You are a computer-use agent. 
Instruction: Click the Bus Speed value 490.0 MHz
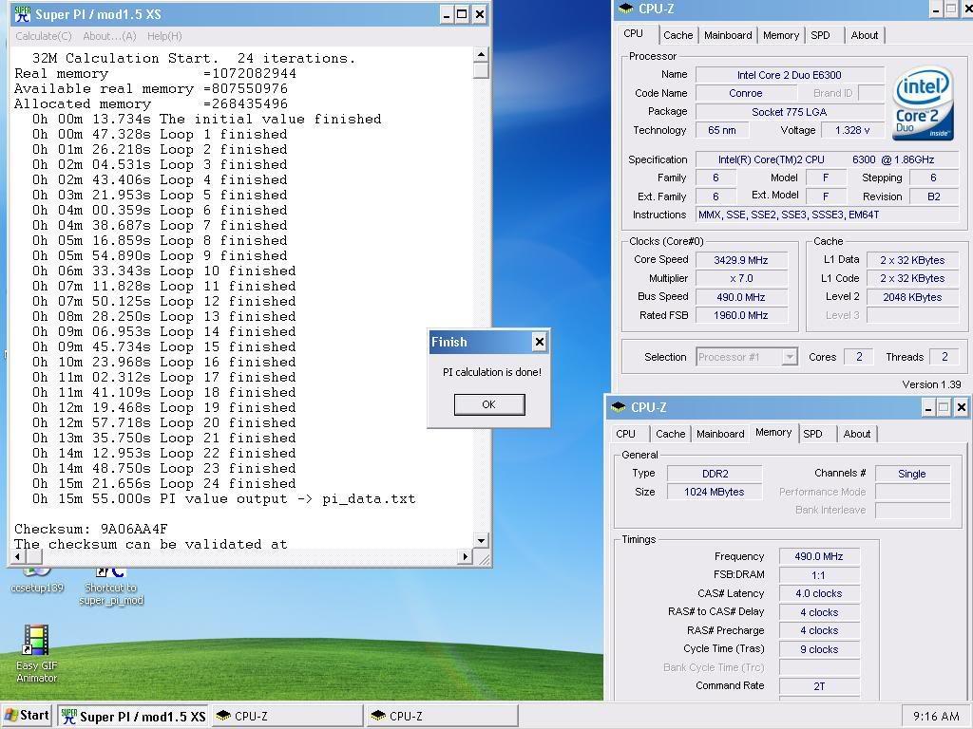click(x=741, y=297)
